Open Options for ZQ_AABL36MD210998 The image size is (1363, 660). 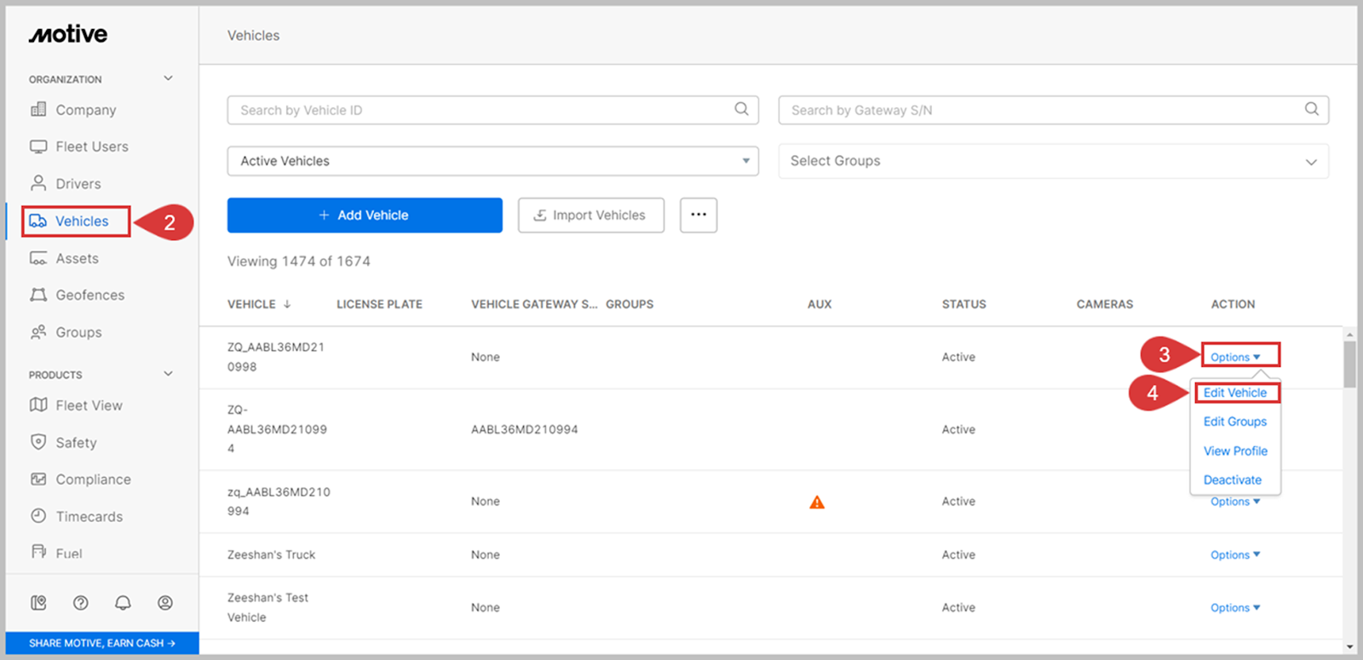tap(1235, 357)
